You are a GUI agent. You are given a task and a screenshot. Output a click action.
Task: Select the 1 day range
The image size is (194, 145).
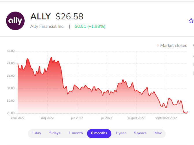pyautogui.click(x=36, y=133)
